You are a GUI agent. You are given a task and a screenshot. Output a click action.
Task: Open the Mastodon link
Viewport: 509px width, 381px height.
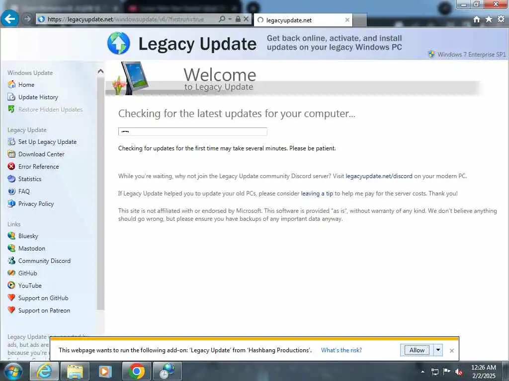coord(32,249)
